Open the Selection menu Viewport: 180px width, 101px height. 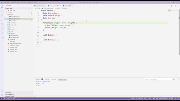pos(13,3)
